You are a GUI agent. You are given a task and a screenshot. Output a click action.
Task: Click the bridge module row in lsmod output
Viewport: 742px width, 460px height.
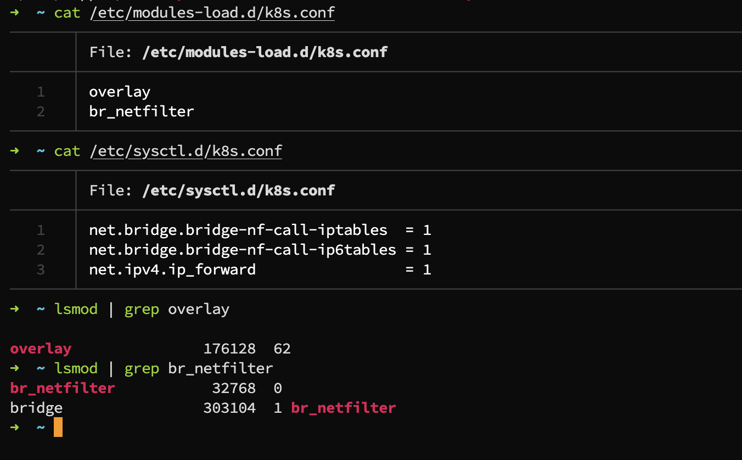click(x=203, y=408)
